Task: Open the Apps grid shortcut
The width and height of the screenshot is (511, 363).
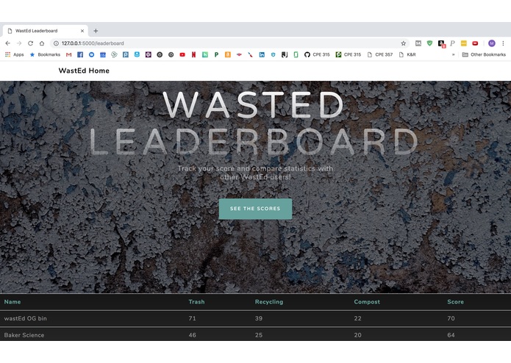Action: click(15, 54)
